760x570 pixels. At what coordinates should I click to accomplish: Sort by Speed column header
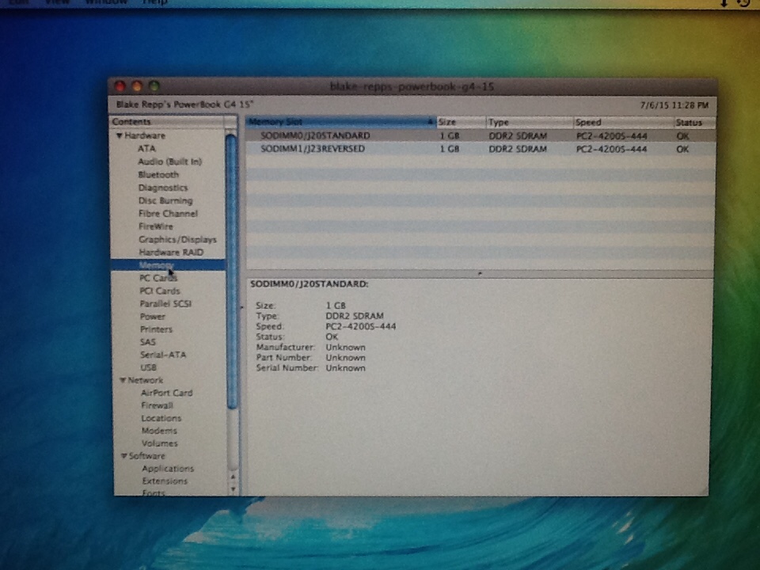click(x=623, y=122)
